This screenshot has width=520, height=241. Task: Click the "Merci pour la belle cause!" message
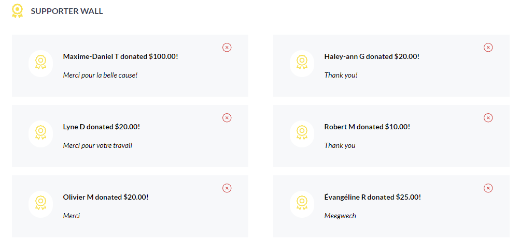click(x=100, y=75)
